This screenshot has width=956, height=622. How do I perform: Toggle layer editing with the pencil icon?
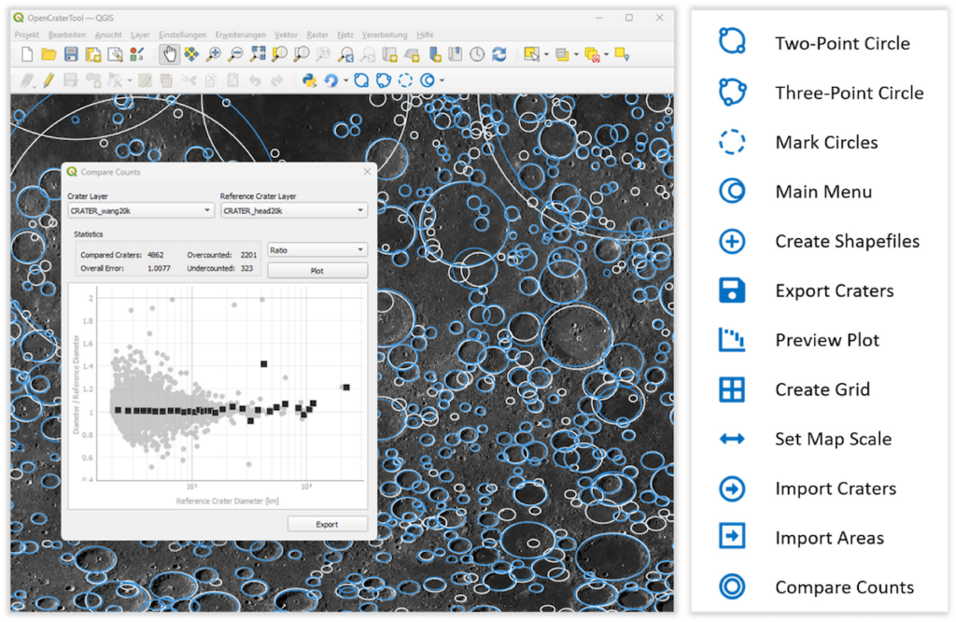(49, 80)
